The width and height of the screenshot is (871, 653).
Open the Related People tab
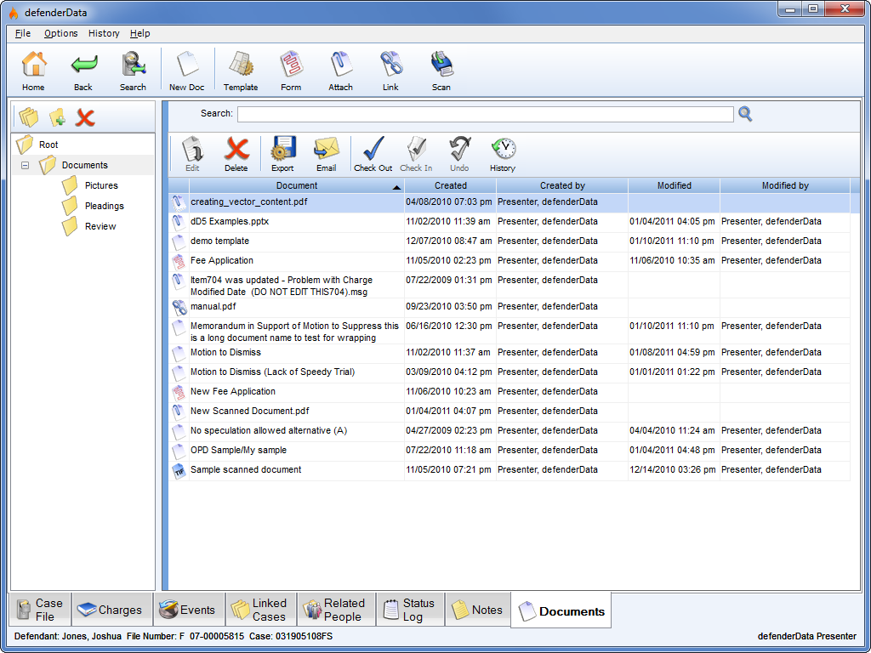335,610
